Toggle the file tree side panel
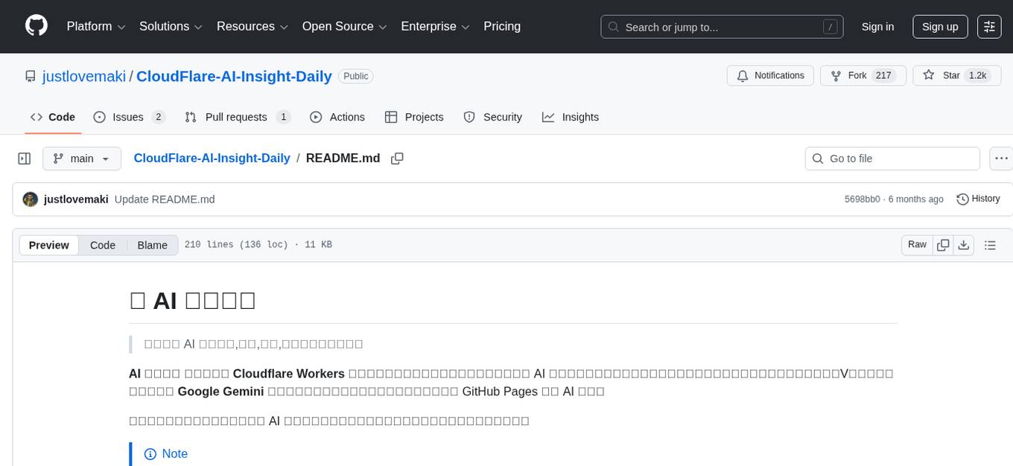1013x466 pixels. tap(24, 158)
